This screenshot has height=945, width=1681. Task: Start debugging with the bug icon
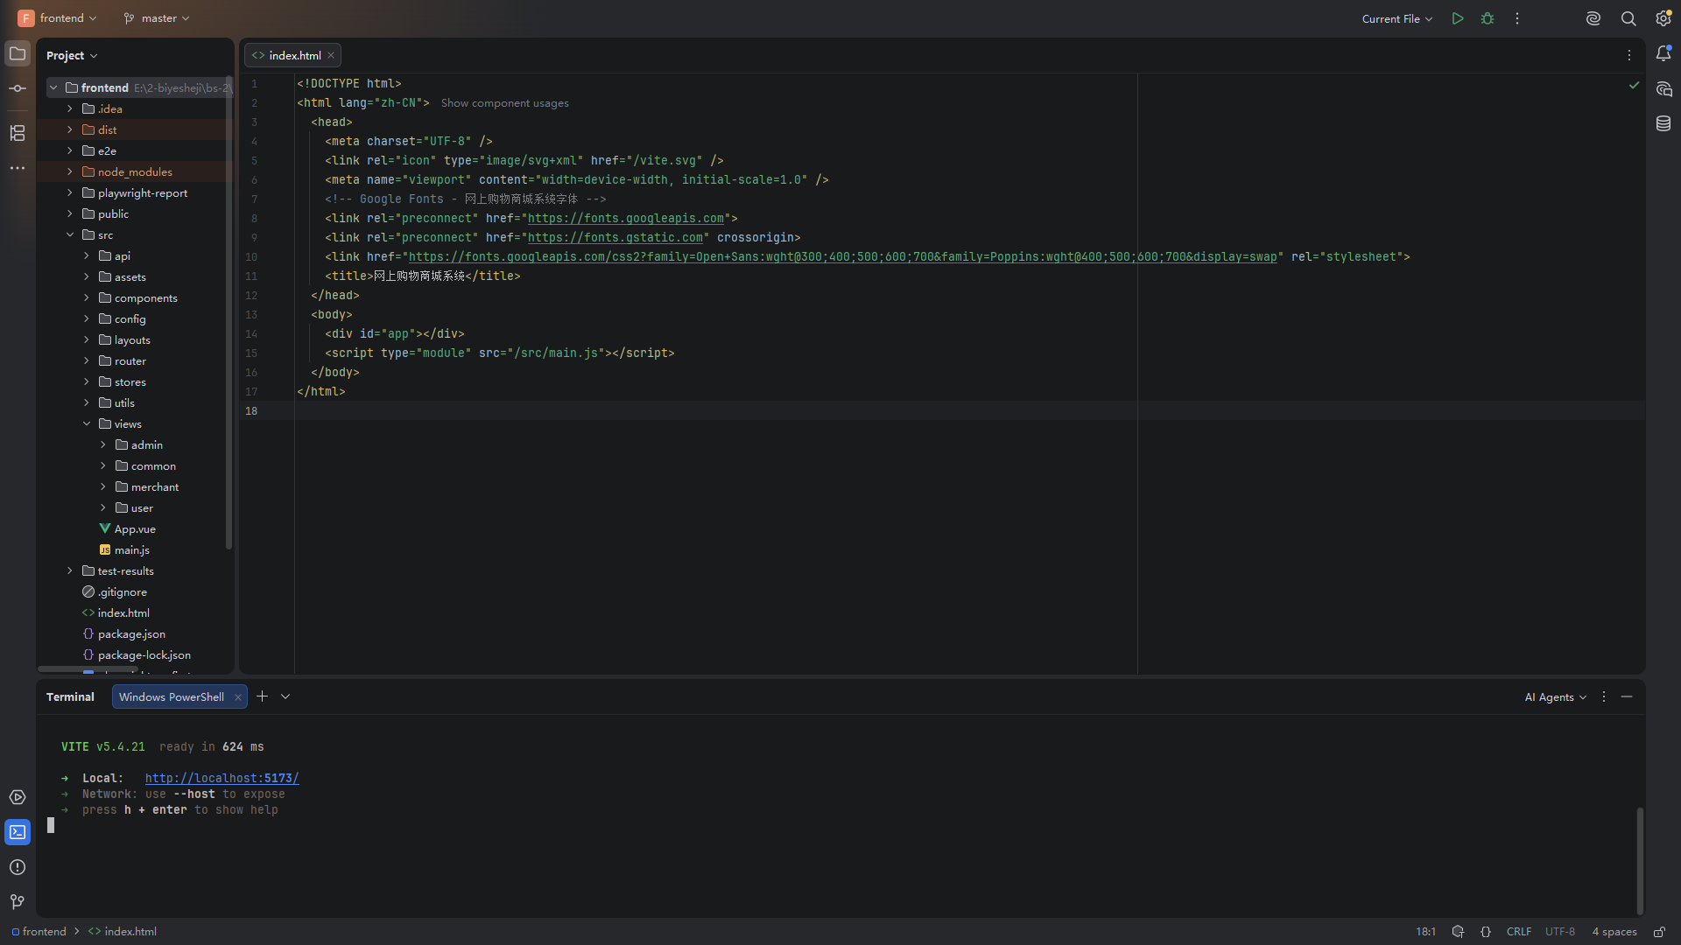[x=1488, y=18]
